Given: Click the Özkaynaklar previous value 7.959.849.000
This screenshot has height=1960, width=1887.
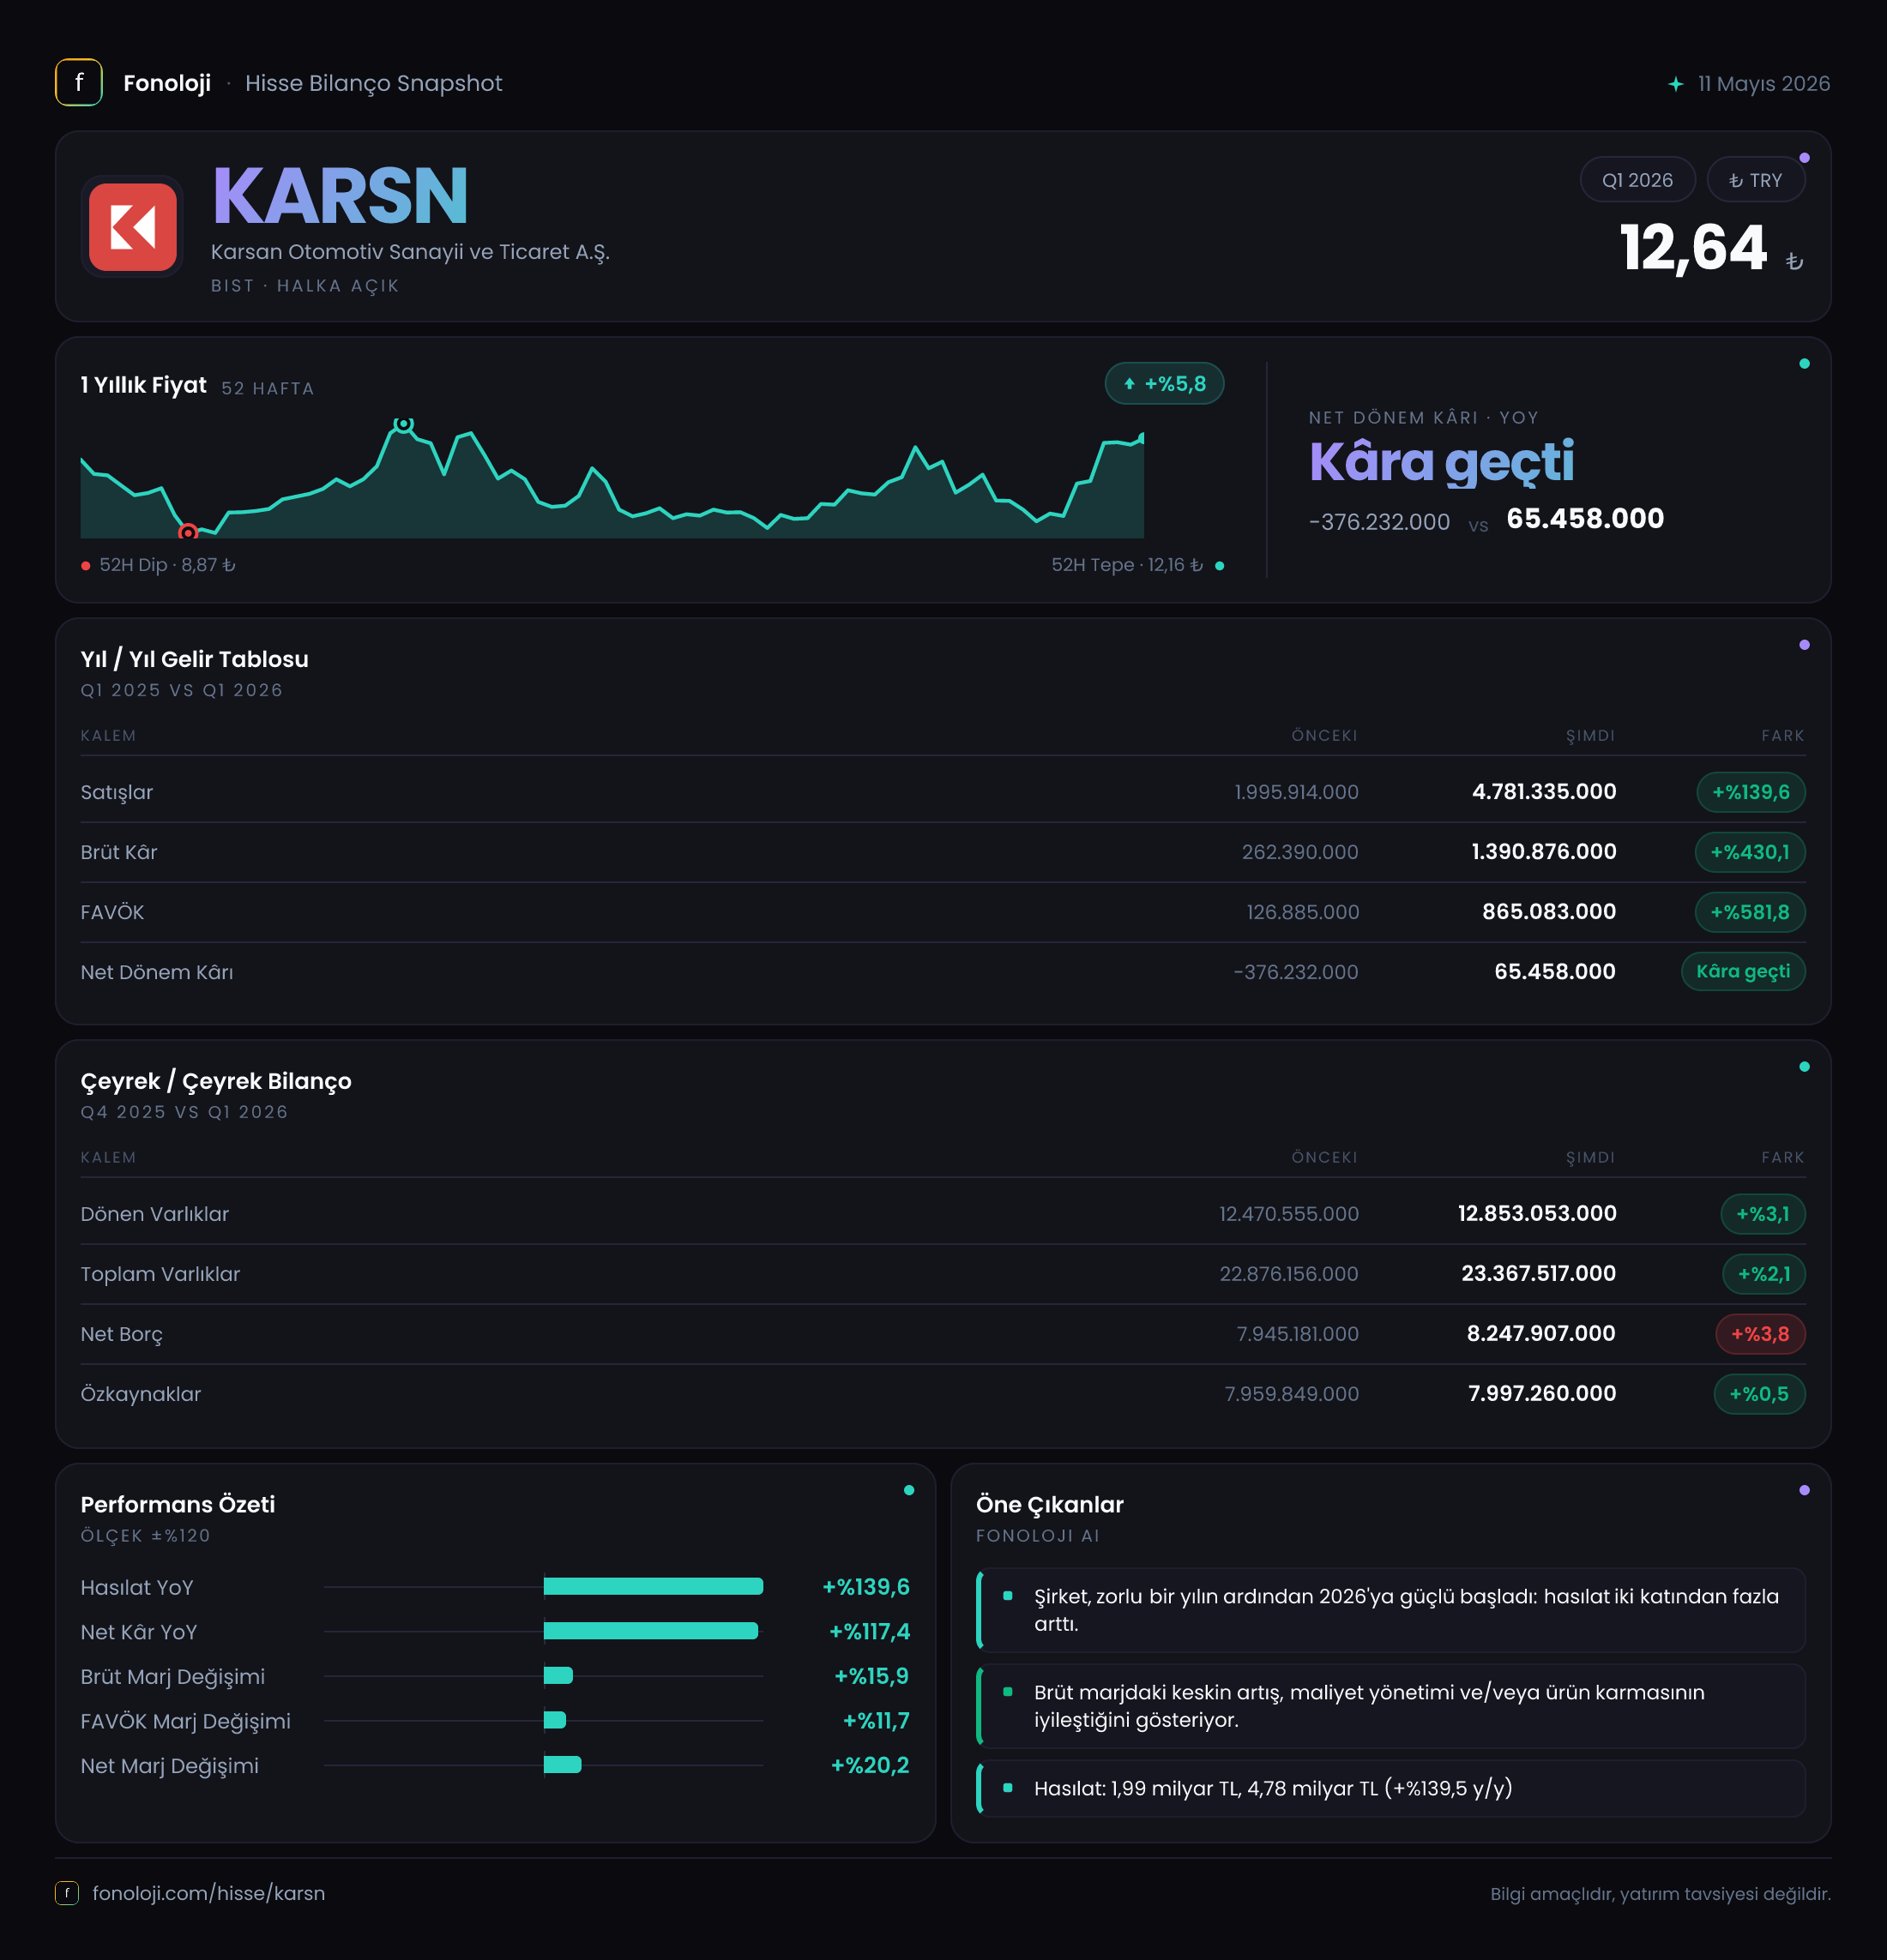Looking at the screenshot, I should (1292, 1394).
